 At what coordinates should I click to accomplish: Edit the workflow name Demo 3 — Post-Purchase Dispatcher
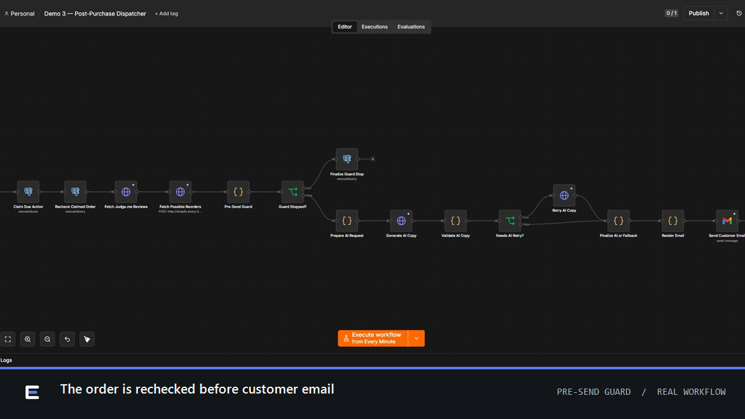(x=95, y=14)
